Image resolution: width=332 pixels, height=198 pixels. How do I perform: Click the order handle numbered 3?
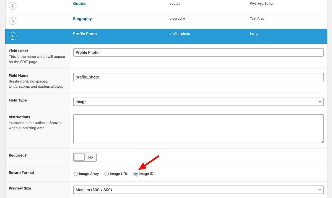coord(12,21)
